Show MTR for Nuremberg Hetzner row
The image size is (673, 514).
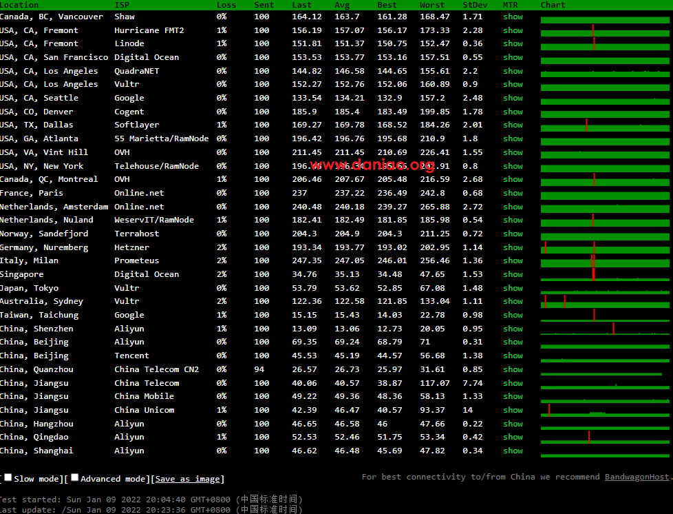pos(513,247)
